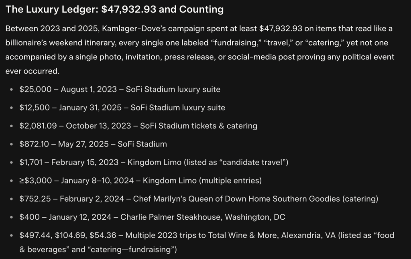The width and height of the screenshot is (411, 259).
Task: Click the $2,081.09 tickets & catering line
Action: click(138, 126)
